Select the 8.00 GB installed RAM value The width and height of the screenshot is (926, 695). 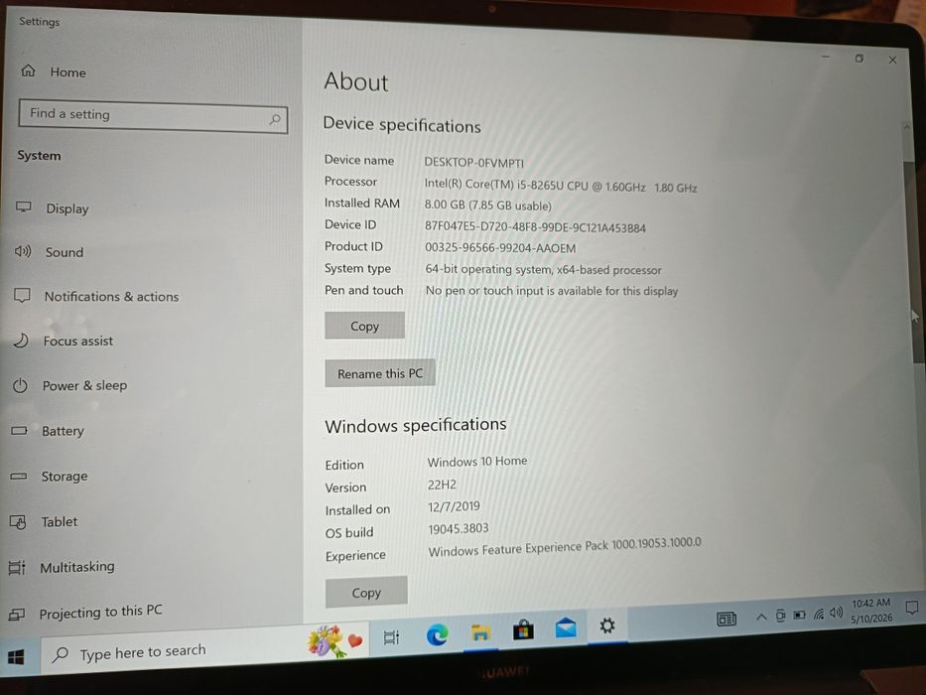point(487,206)
